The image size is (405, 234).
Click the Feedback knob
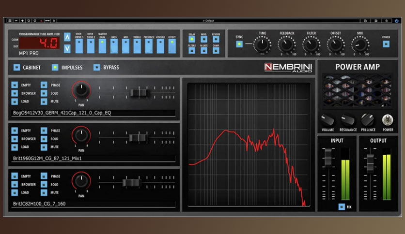287,44
